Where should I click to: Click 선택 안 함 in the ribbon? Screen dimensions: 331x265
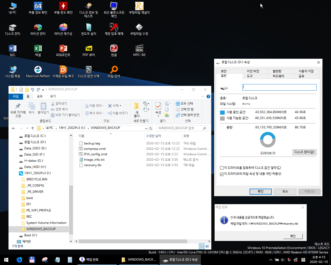(185, 109)
